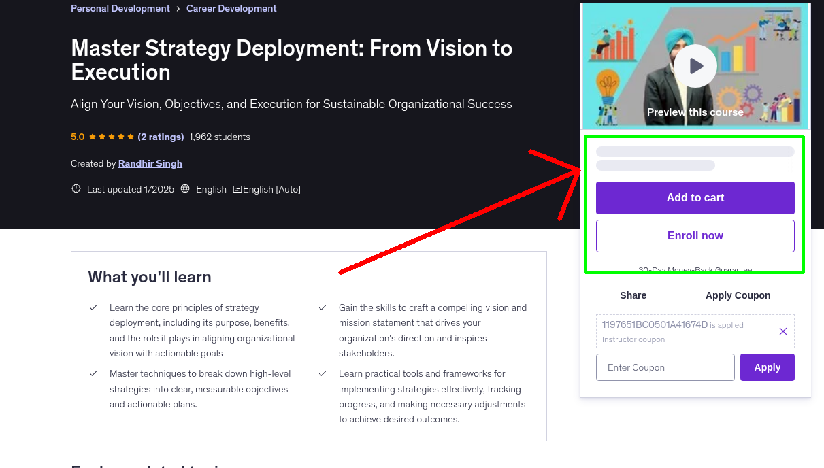Click the Enroll now button

tap(695, 236)
